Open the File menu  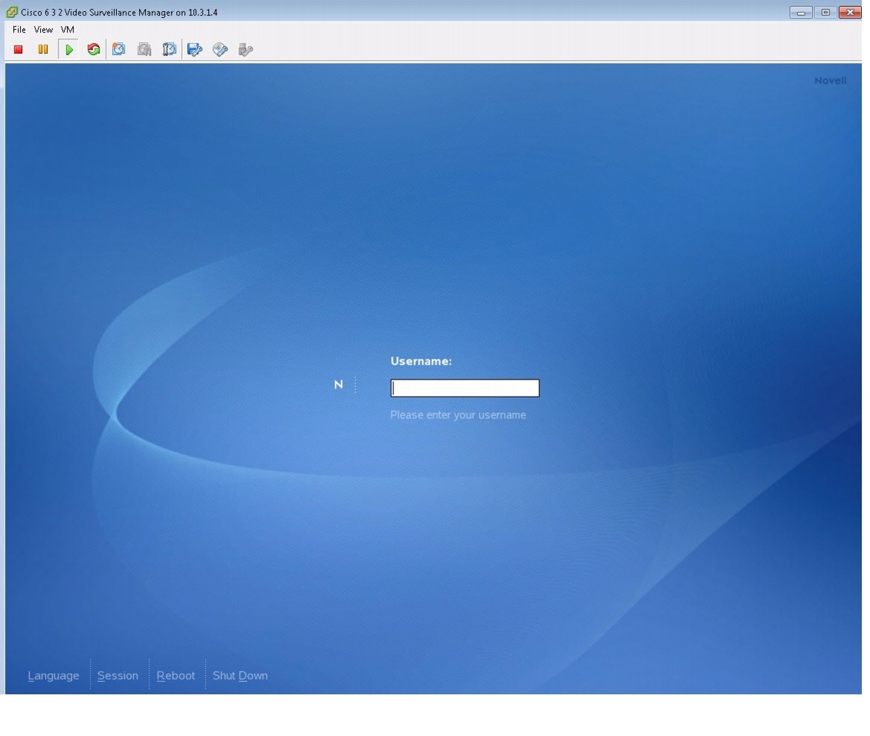click(19, 30)
